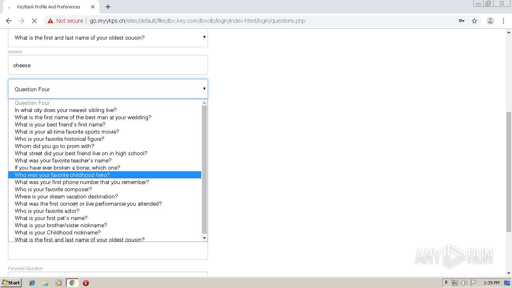Open the Chrome profile avatar
This screenshot has width=512, height=288.
coord(490,21)
